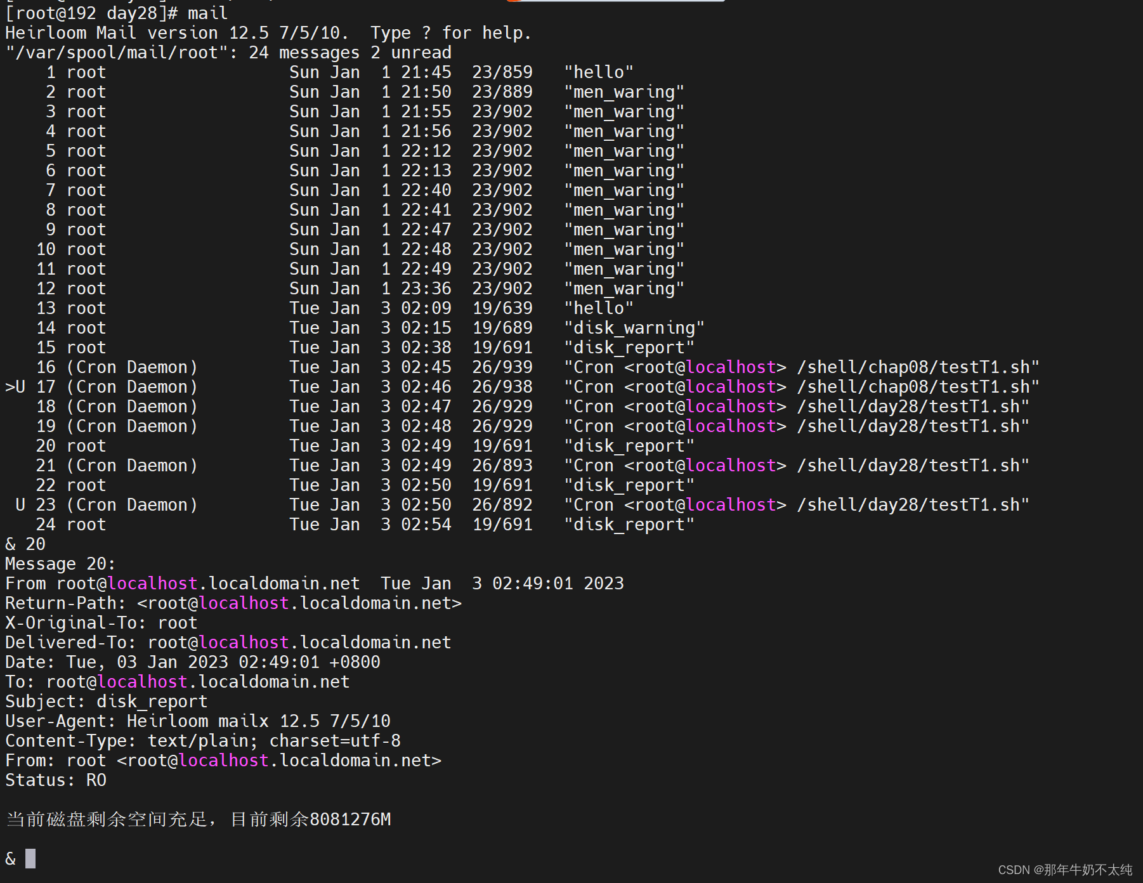Click message 12 time 23:36
1143x883 pixels.
(x=426, y=289)
